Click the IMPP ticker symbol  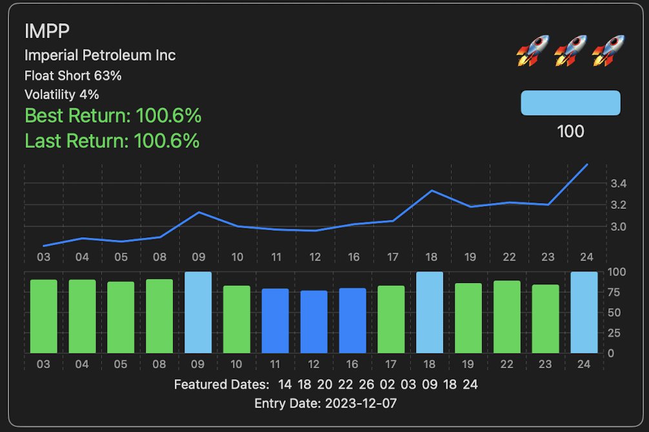click(46, 31)
